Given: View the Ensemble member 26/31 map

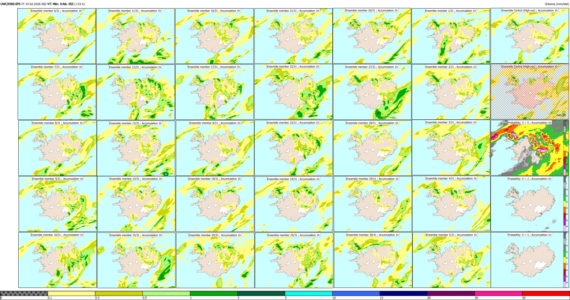Looking at the screenshot, I should [x=372, y=36].
